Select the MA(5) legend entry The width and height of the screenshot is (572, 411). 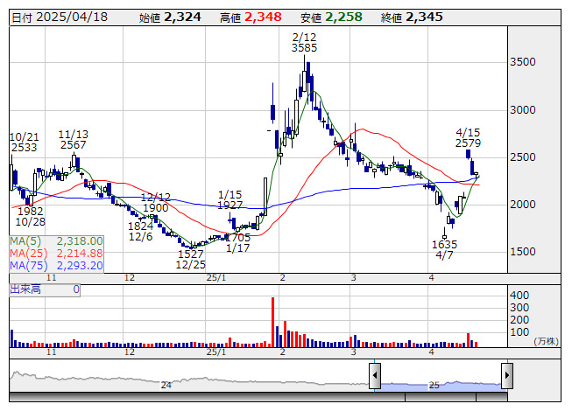tap(57, 240)
